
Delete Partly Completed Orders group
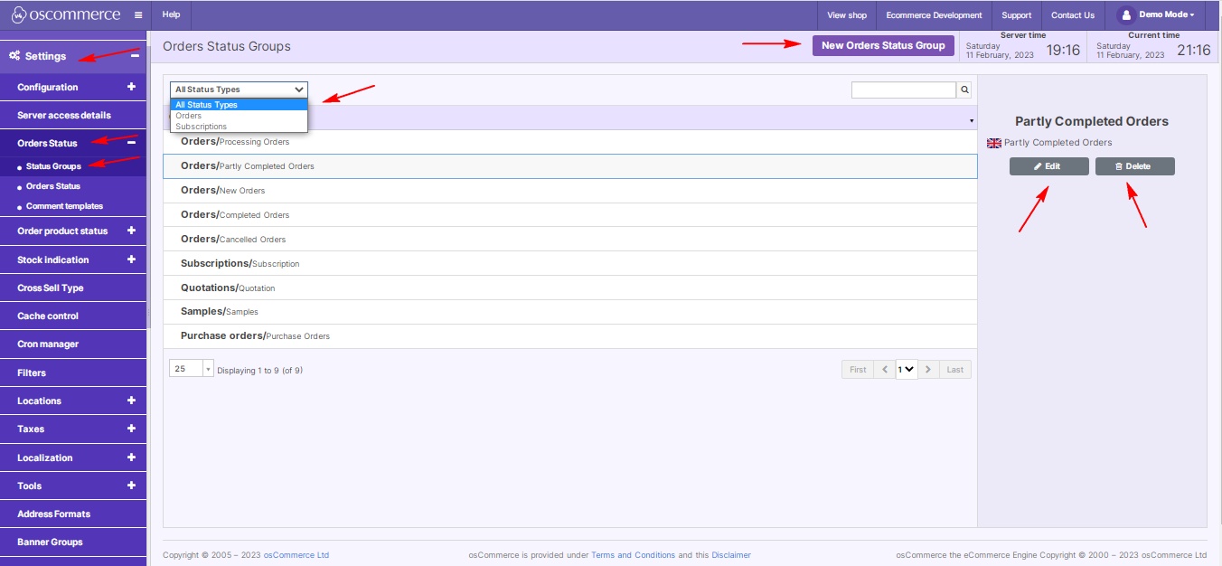click(x=1134, y=166)
